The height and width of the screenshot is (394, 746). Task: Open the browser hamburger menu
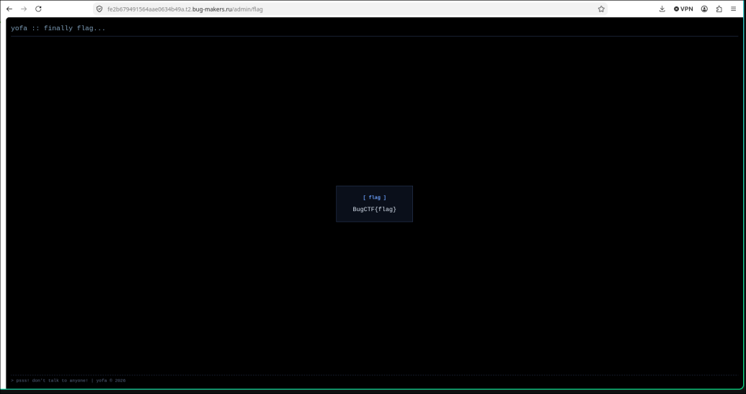[x=734, y=9]
